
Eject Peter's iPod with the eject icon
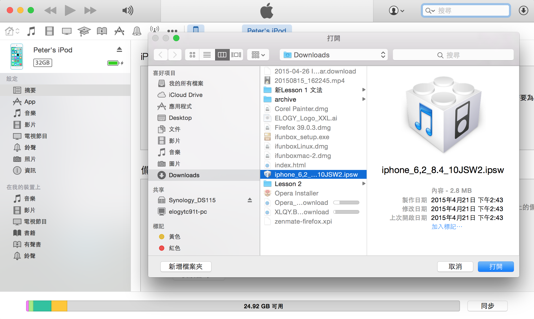click(119, 49)
